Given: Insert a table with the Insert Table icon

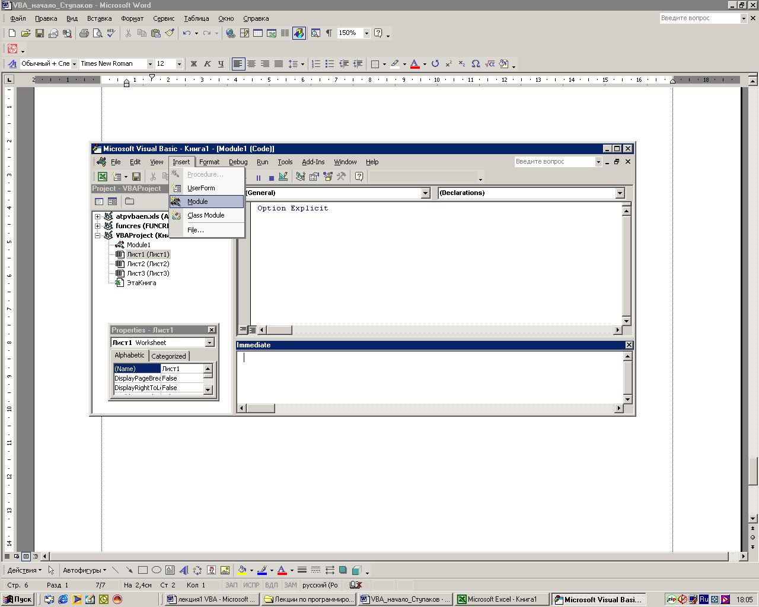Looking at the screenshot, I should coord(258,33).
